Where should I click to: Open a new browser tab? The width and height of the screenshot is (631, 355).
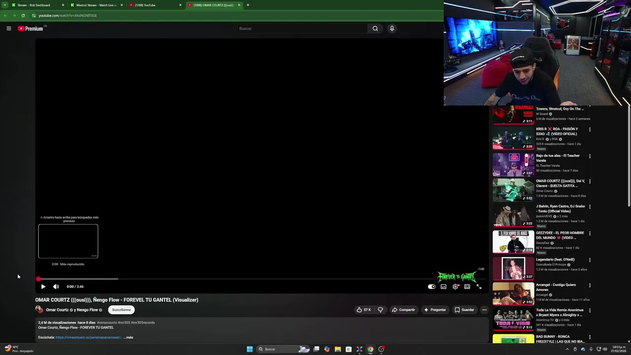(x=247, y=5)
